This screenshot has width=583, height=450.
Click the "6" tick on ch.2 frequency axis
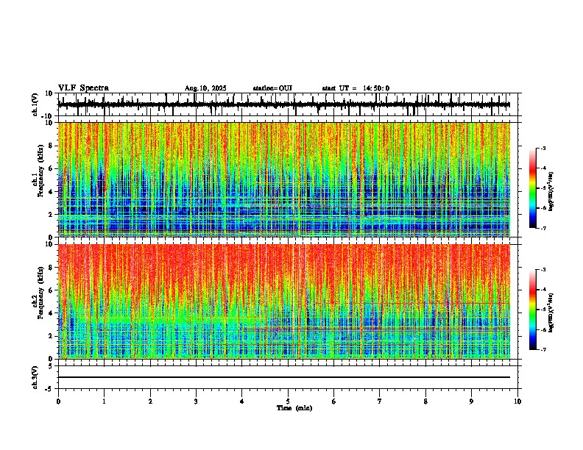tap(52, 290)
